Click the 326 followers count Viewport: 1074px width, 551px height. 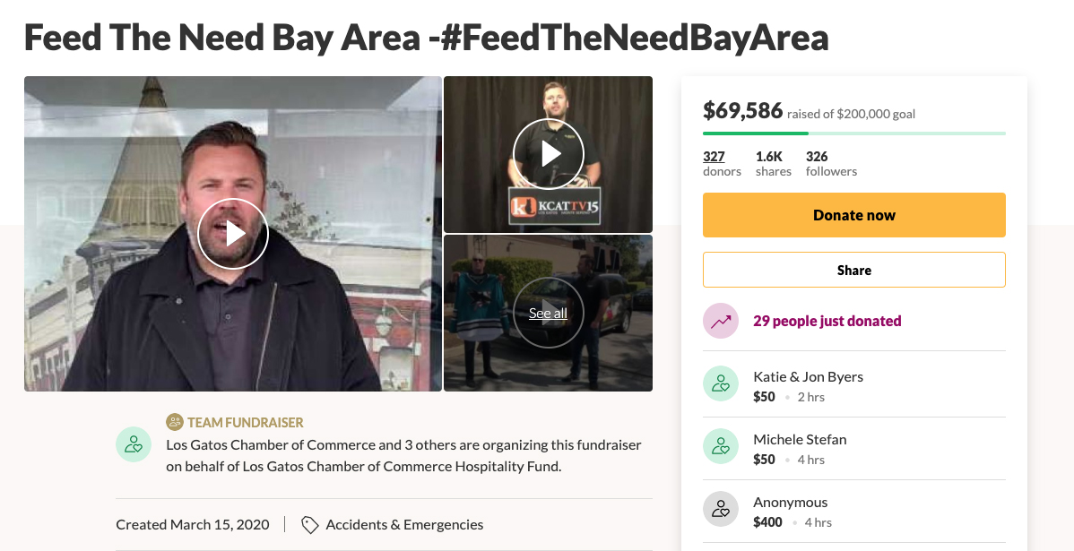click(831, 164)
